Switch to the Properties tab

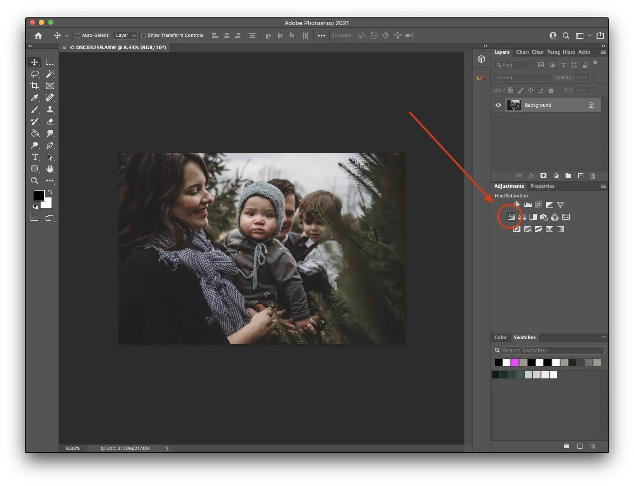(542, 186)
